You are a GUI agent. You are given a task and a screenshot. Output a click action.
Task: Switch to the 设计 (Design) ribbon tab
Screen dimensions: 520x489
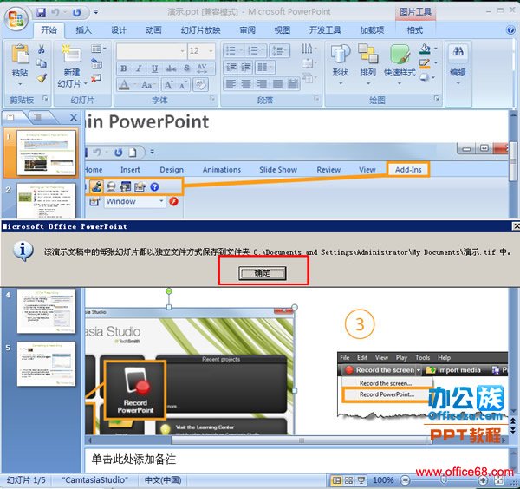pyautogui.click(x=119, y=30)
